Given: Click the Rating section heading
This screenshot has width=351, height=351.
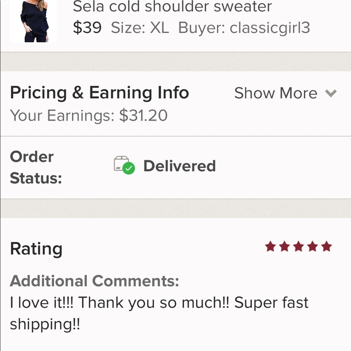Looking at the screenshot, I should (x=36, y=249).
